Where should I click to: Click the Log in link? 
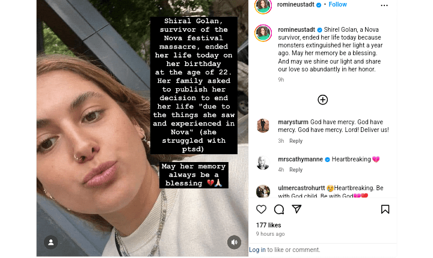coord(257,250)
